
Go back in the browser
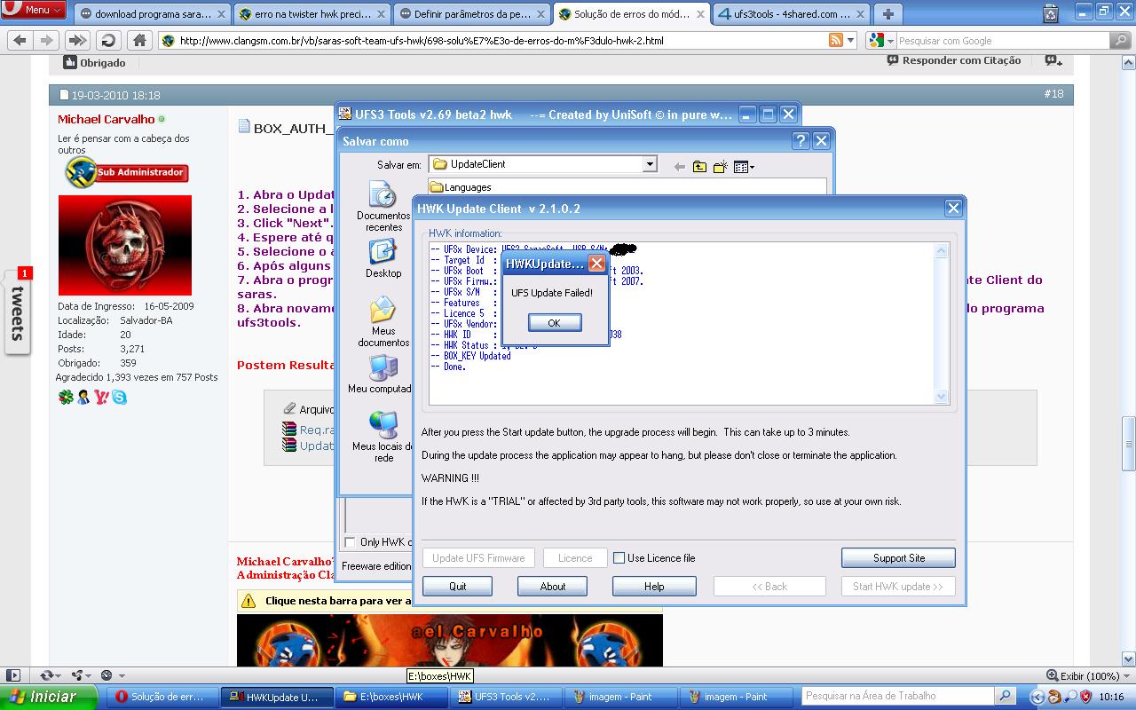point(20,41)
